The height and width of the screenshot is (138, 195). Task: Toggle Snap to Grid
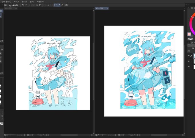pyautogui.click(x=62, y=5)
